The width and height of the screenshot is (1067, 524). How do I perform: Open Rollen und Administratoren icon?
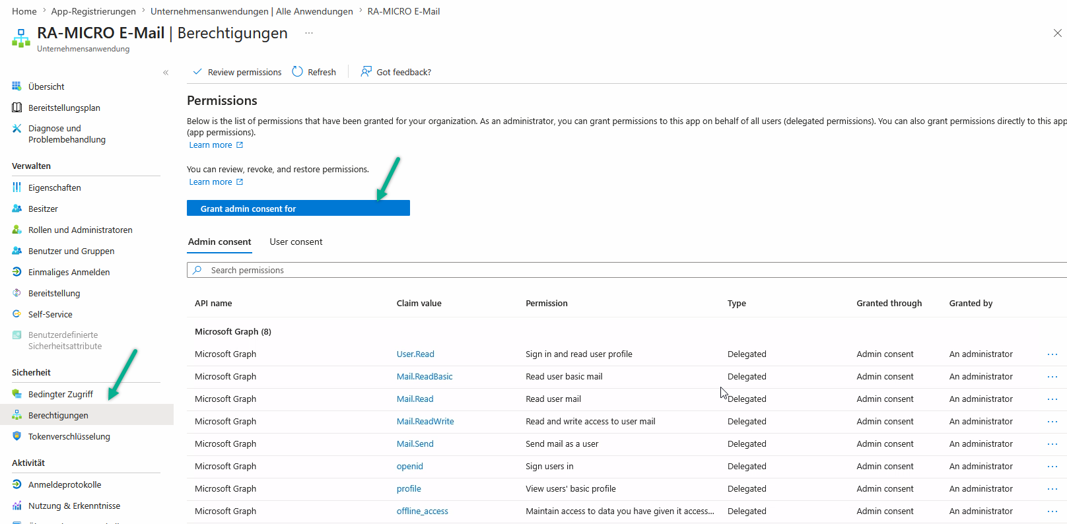coord(17,230)
